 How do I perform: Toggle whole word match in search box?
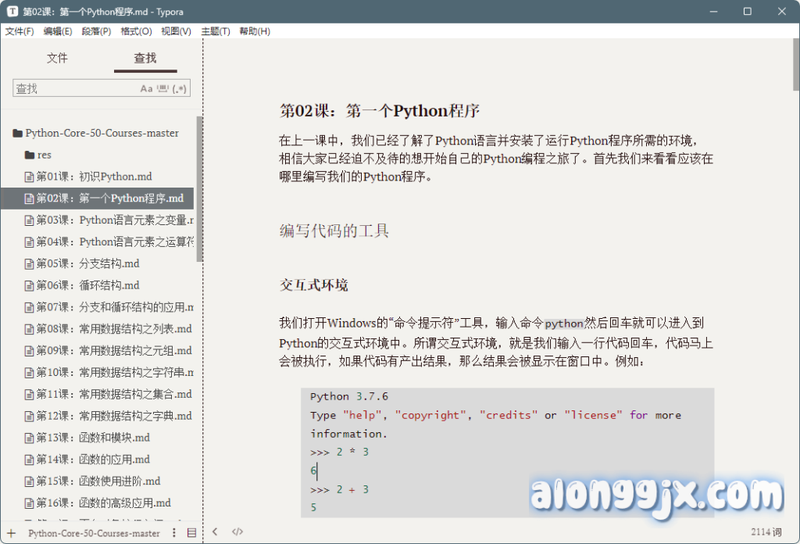point(163,88)
